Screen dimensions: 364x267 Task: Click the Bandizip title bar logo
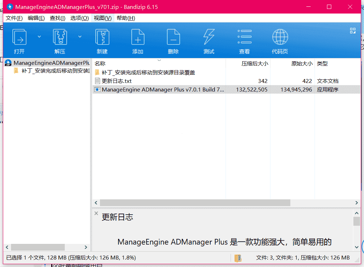[x=10, y=7]
